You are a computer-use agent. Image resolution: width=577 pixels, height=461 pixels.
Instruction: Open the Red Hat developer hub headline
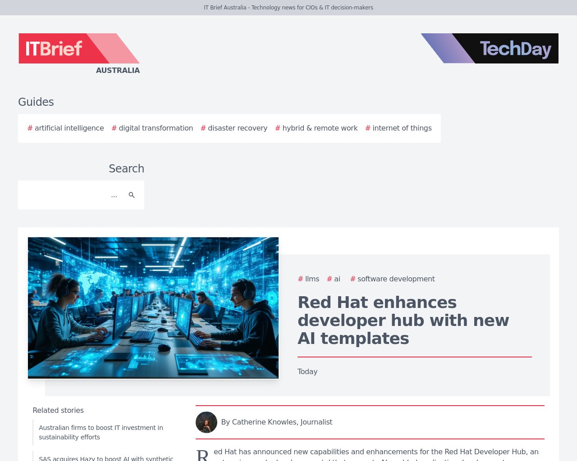[403, 320]
